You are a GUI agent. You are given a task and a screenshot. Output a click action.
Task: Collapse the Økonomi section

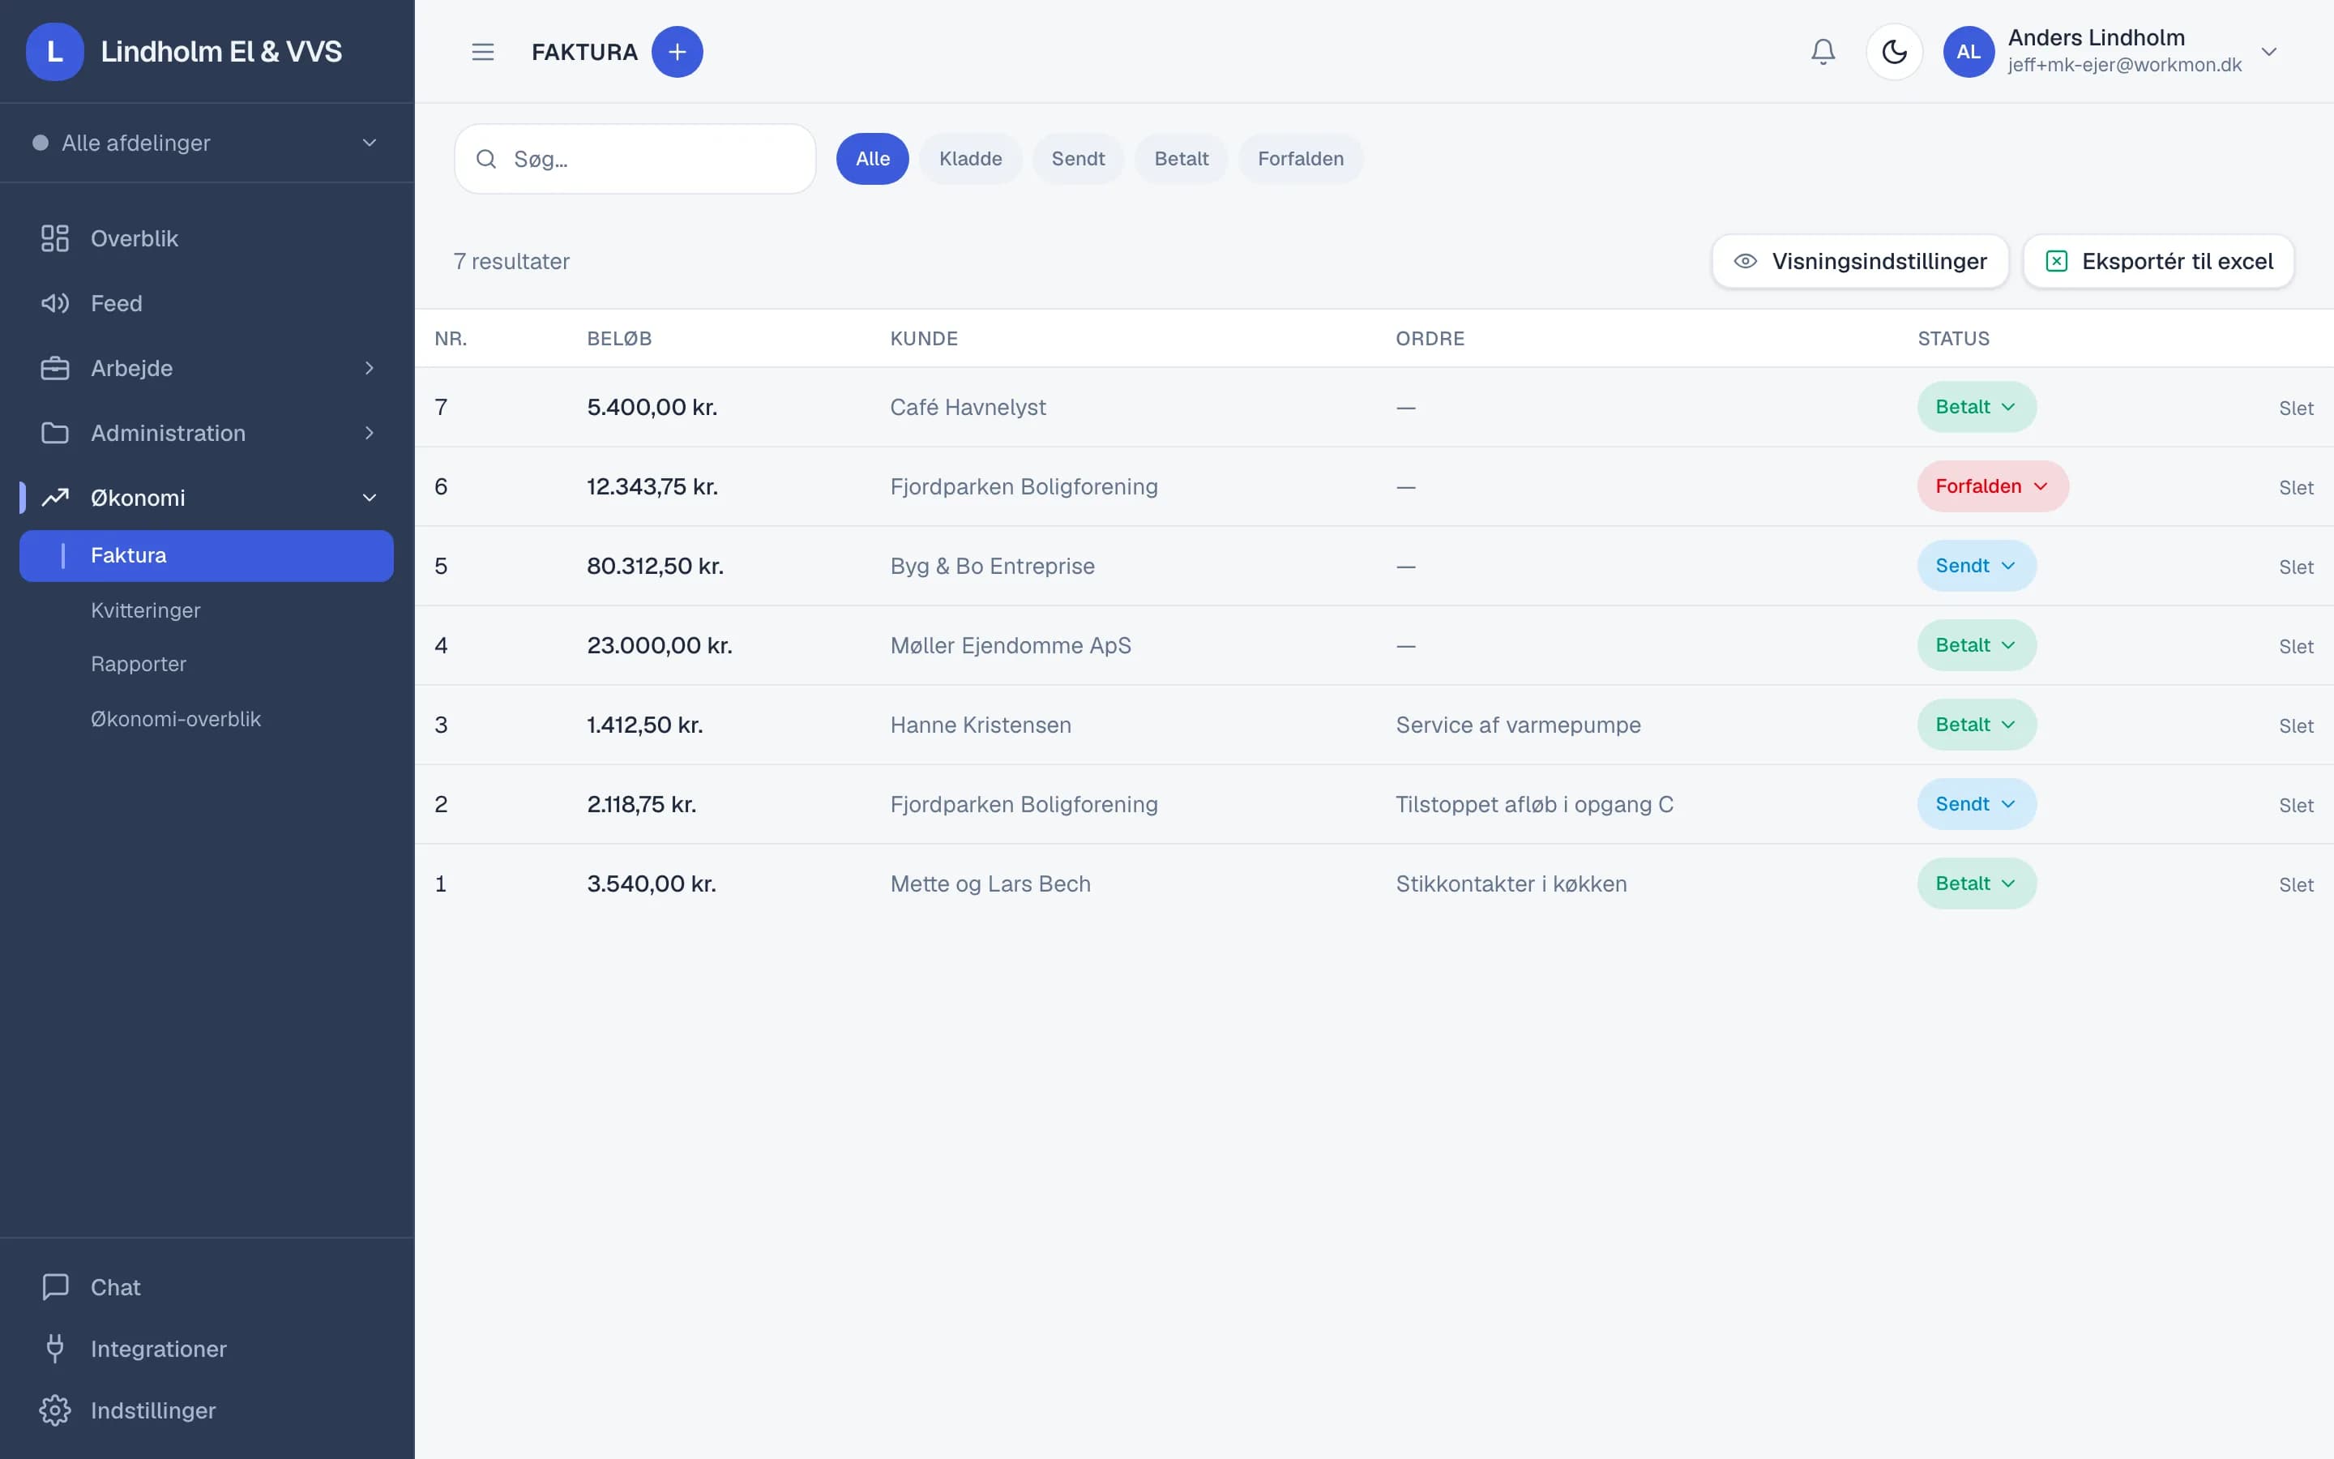[x=207, y=498]
